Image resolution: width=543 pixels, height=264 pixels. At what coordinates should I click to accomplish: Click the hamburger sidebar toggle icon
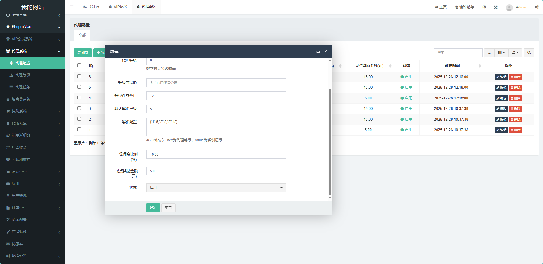[x=72, y=7]
